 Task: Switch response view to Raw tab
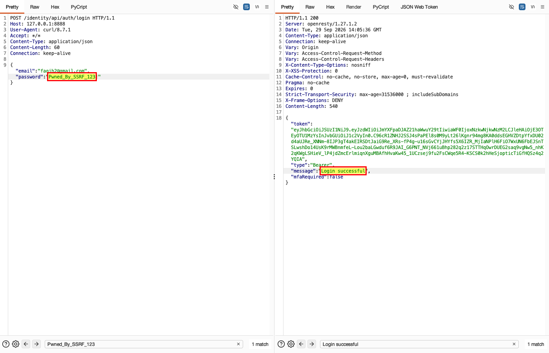tap(310, 7)
